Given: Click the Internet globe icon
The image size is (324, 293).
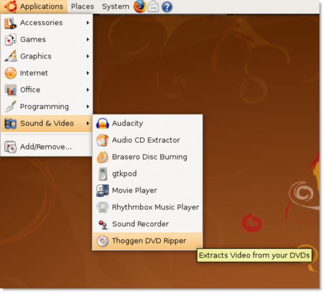Looking at the screenshot, I should pyautogui.click(x=11, y=73).
